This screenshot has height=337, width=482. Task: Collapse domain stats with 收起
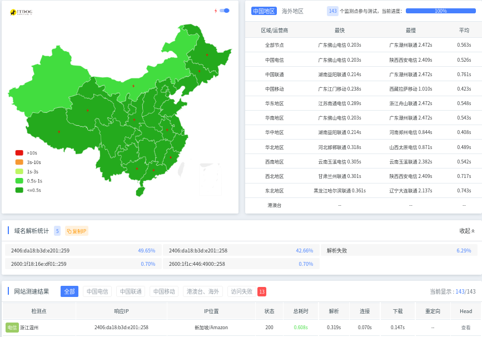pyautogui.click(x=467, y=231)
